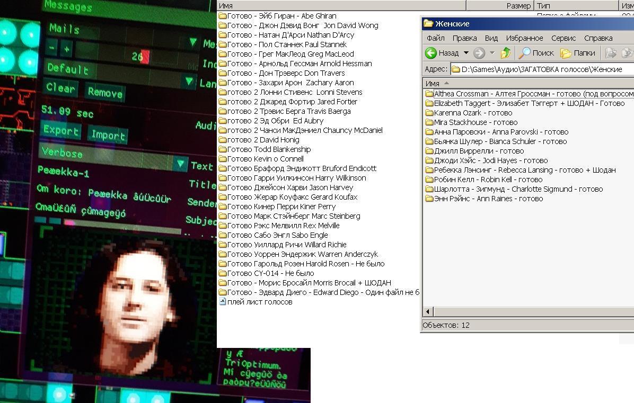Select Джилл Виррелли - готово folder
This screenshot has height=403, width=634.
pos(479,151)
